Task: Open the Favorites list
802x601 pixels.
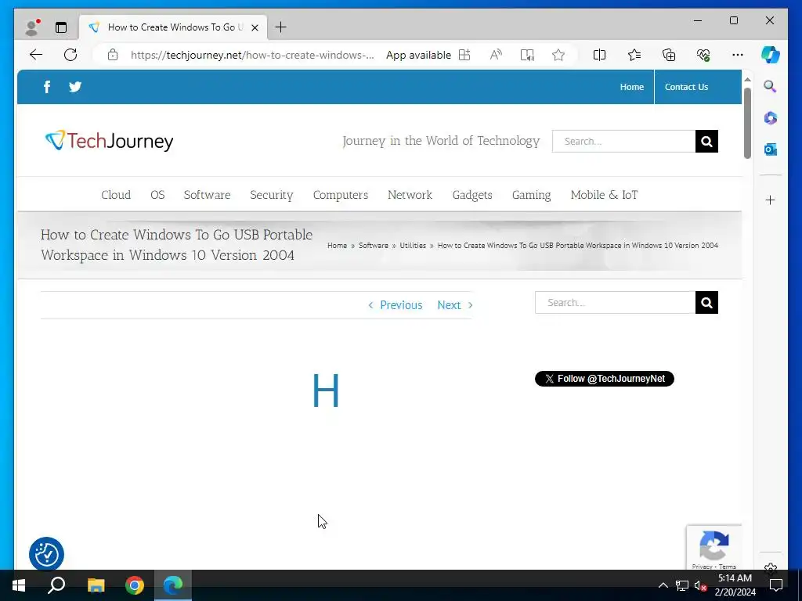Action: 634,55
